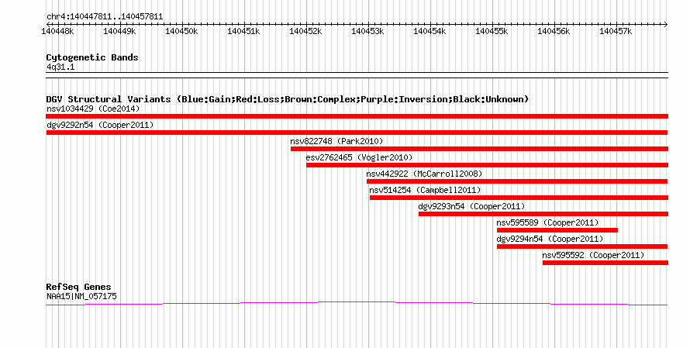
Task: Click the chr4:140447811..140457811 coordinate text
Action: tap(105, 16)
